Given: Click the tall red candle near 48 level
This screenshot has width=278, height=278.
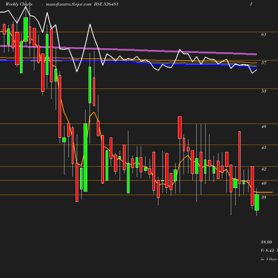Looking at the screenshot, I should coord(180,127).
